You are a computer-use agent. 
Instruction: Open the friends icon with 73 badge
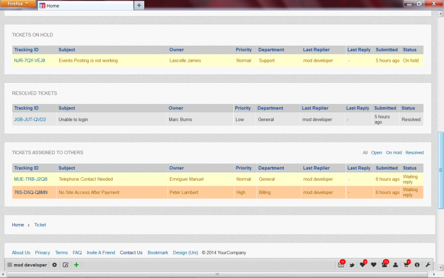[385, 265]
